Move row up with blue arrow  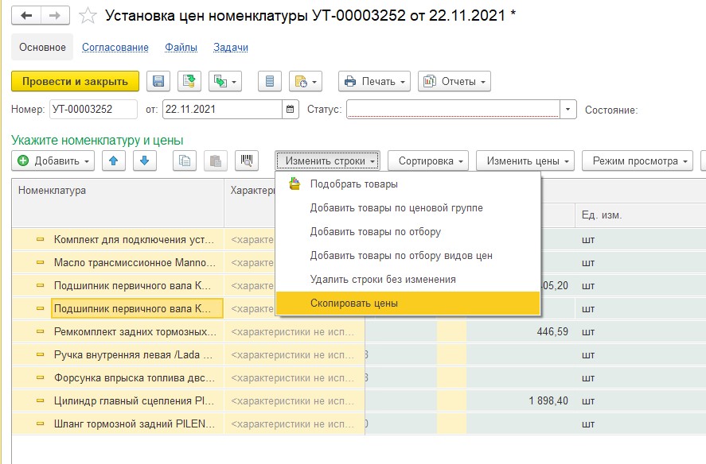(113, 160)
